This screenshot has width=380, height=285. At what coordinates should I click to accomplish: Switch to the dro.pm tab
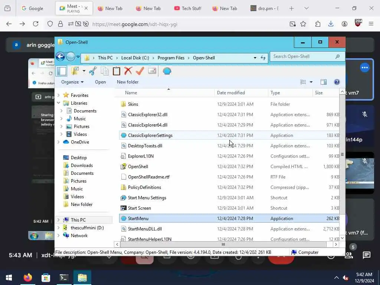pyautogui.click(x=265, y=8)
